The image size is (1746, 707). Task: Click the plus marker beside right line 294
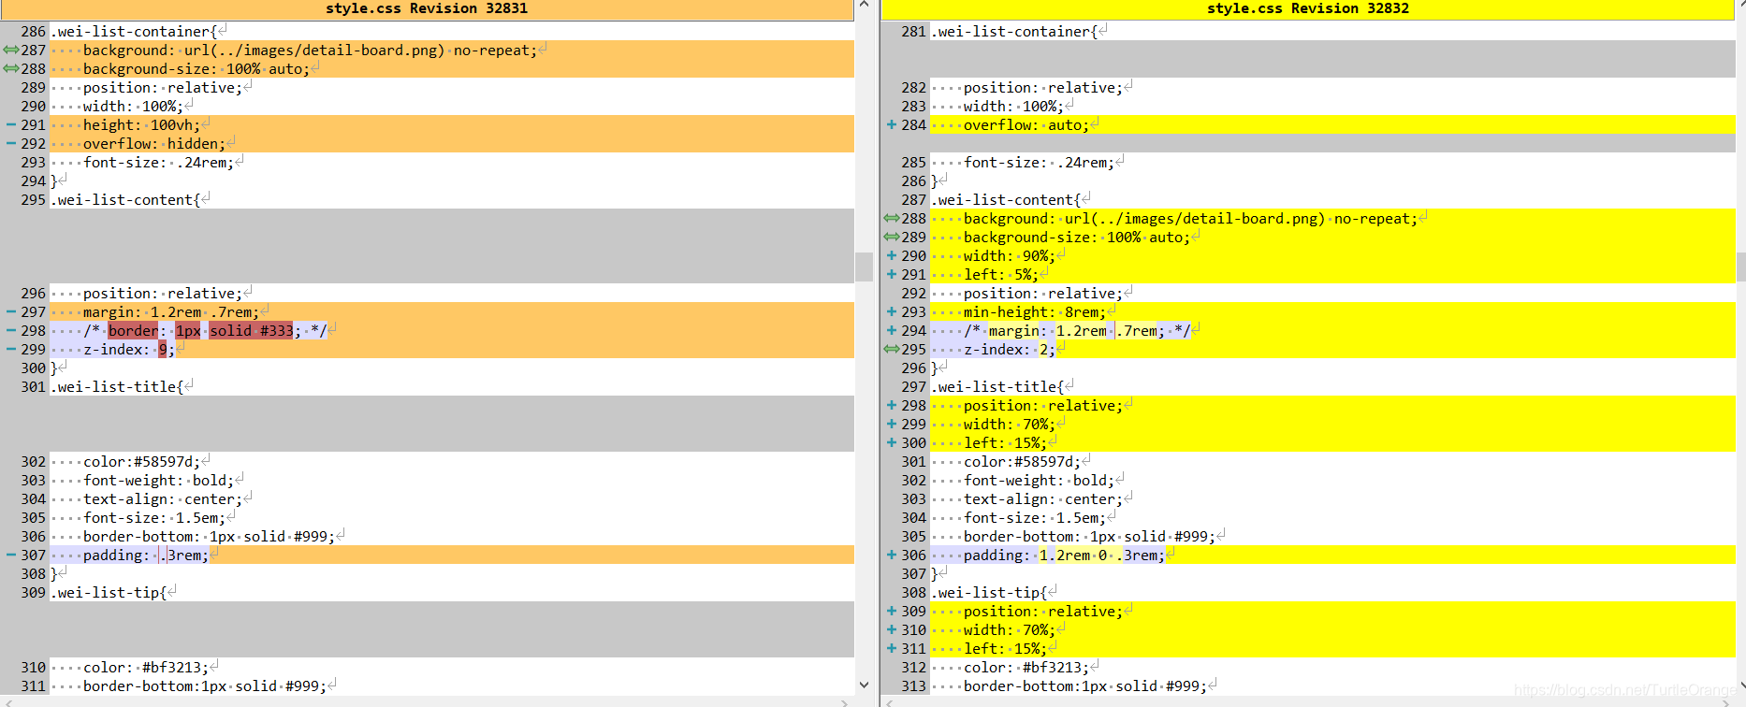(892, 330)
